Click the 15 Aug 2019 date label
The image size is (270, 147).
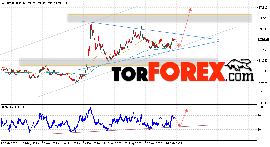point(50,143)
